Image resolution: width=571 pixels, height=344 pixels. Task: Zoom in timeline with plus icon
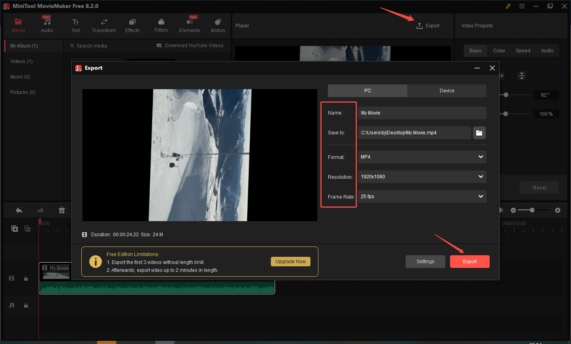tap(558, 210)
